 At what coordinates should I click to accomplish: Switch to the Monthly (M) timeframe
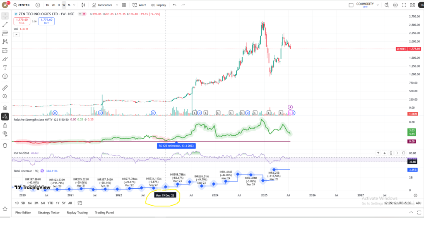coord(69,5)
